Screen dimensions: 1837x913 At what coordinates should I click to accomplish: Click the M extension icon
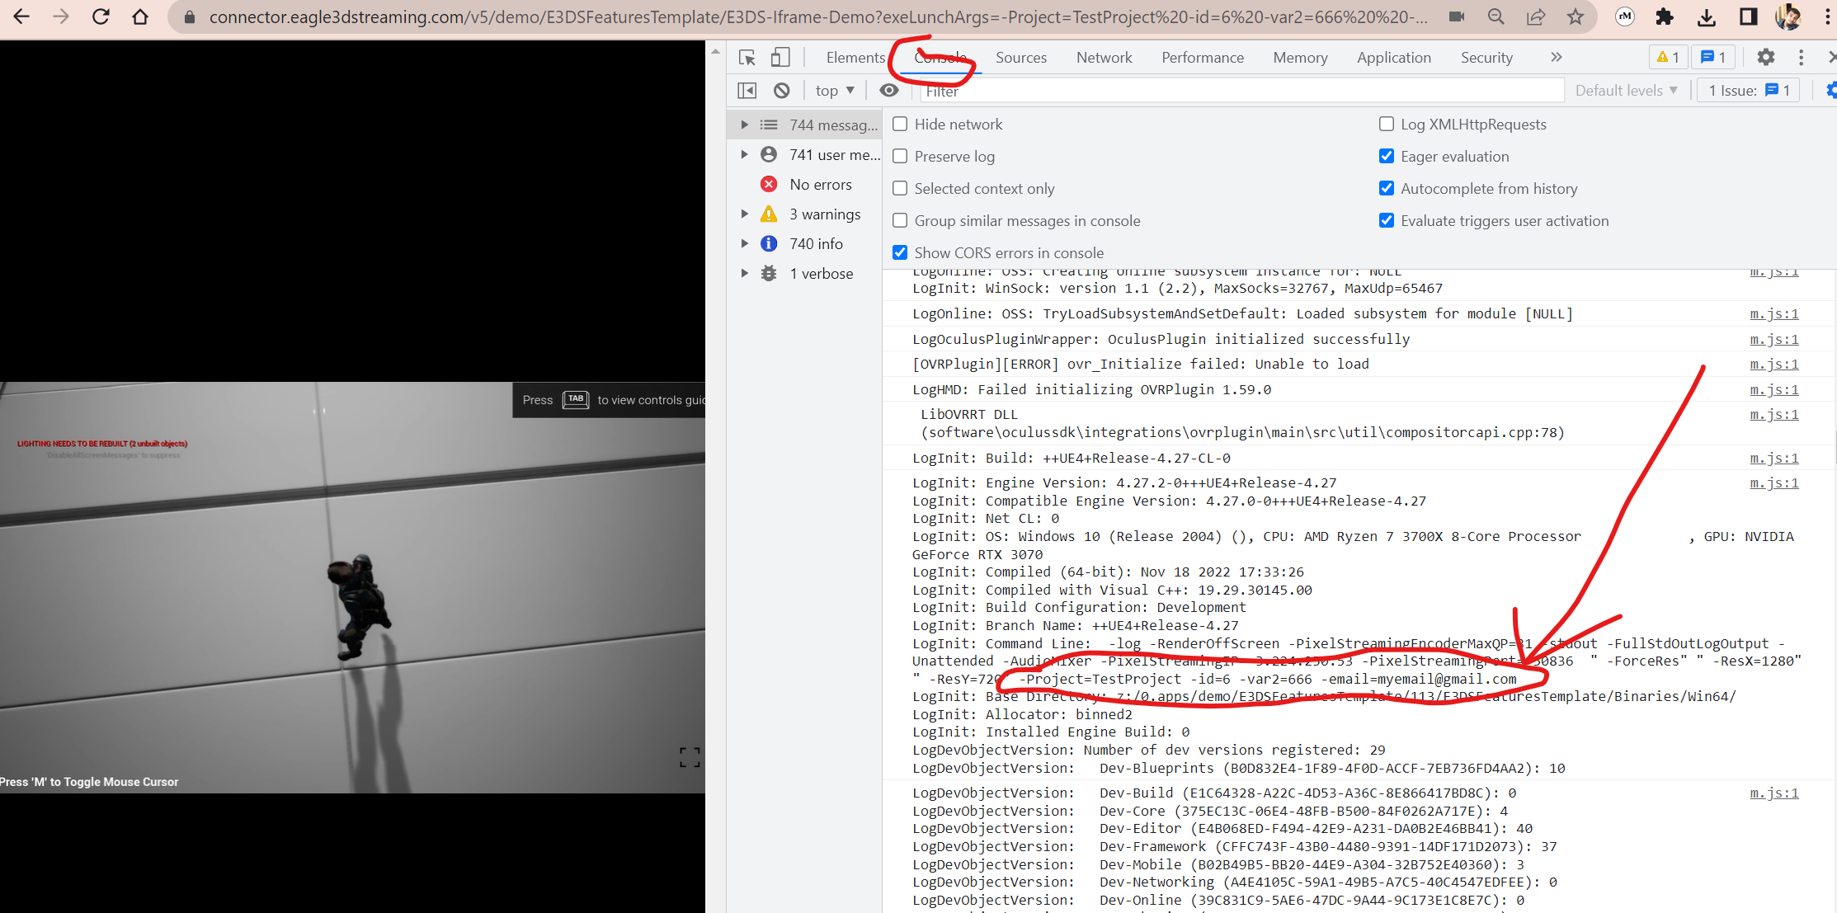pyautogui.click(x=1625, y=16)
